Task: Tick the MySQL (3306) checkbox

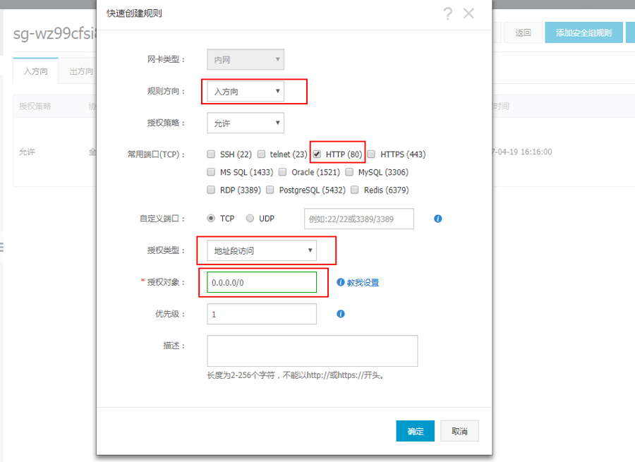Action: 350,172
